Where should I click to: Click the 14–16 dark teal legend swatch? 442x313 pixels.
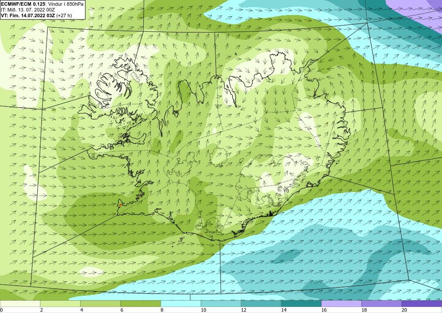301,304
